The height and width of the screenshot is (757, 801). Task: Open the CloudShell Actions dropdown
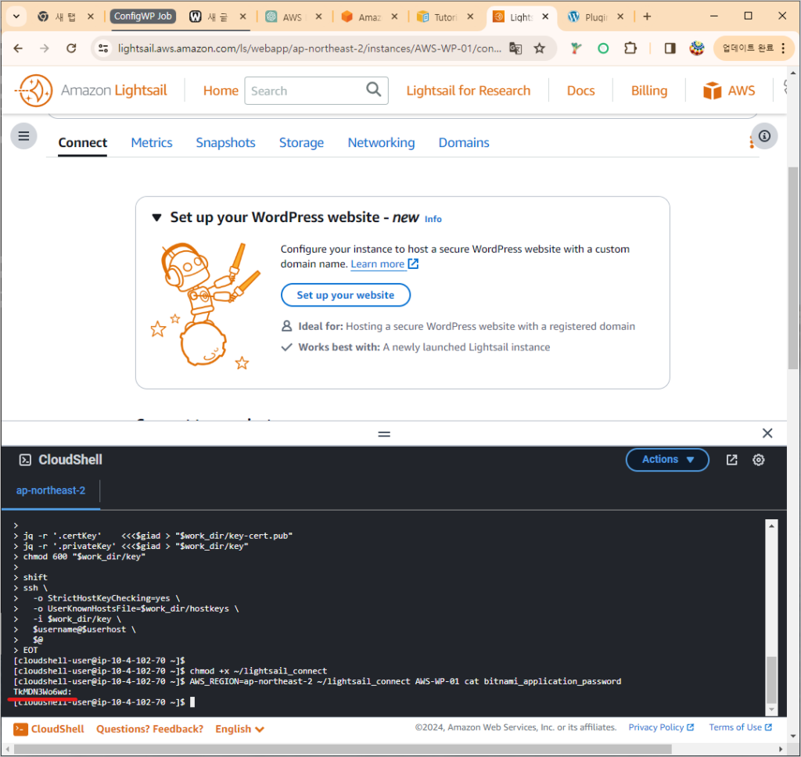[x=667, y=460]
